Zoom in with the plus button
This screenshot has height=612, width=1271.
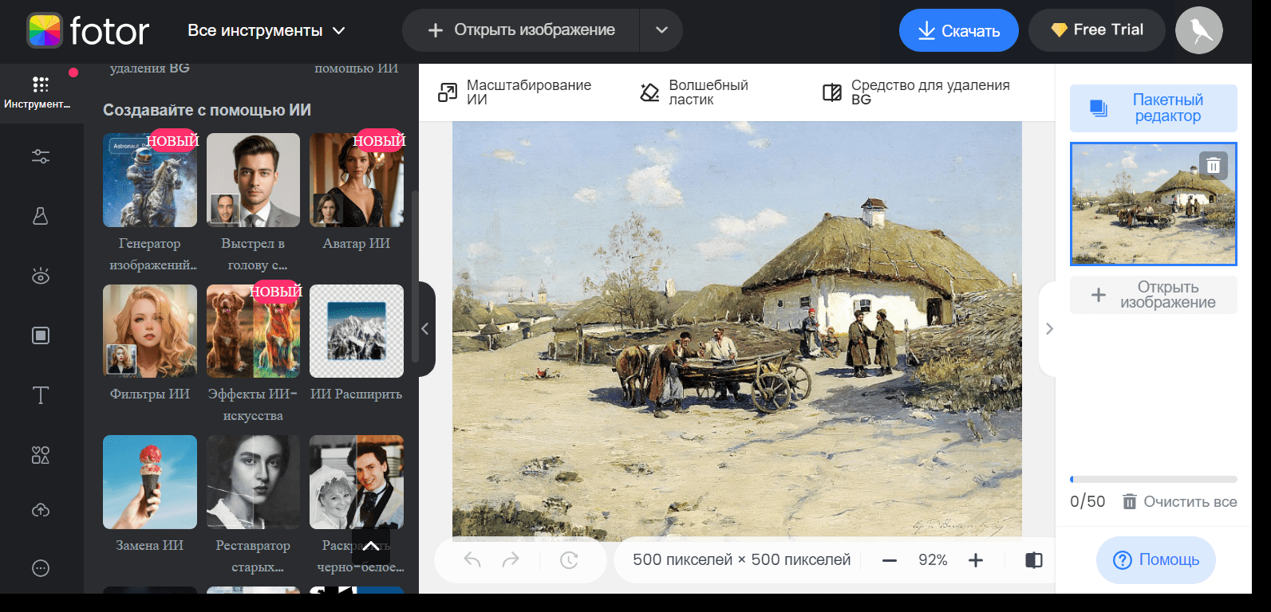click(x=975, y=560)
